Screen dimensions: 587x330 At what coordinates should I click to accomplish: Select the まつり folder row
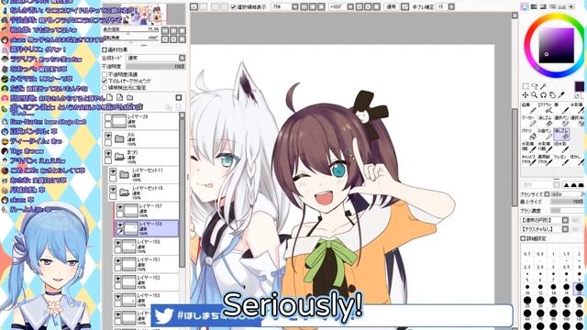point(141,157)
